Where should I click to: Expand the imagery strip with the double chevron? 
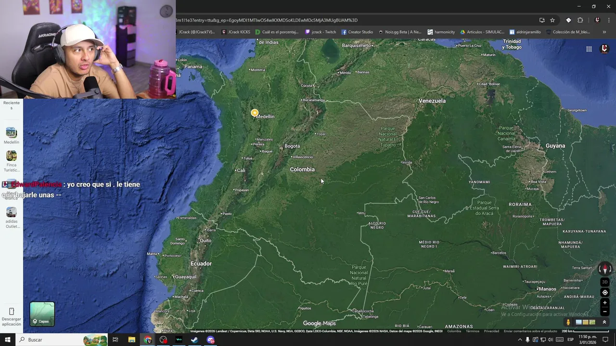pyautogui.click(x=604, y=322)
